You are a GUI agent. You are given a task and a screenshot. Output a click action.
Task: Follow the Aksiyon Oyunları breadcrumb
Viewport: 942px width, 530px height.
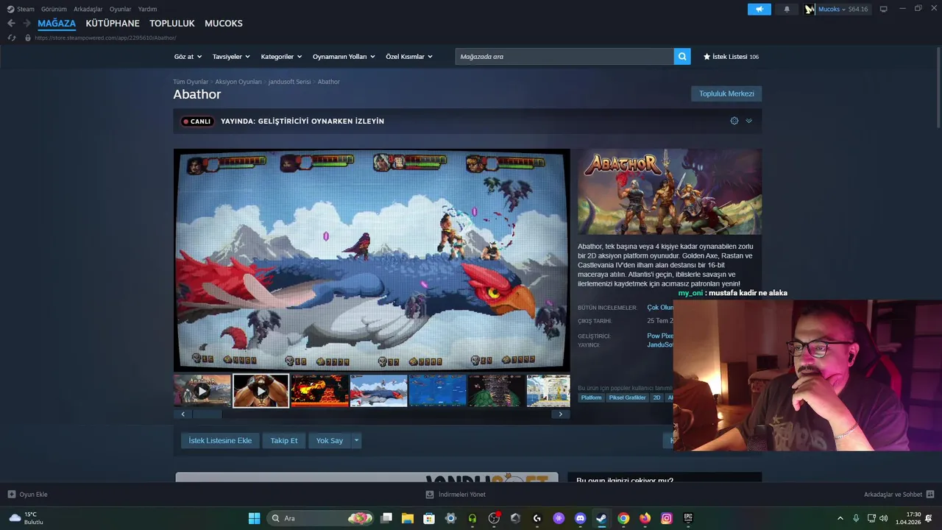238,82
